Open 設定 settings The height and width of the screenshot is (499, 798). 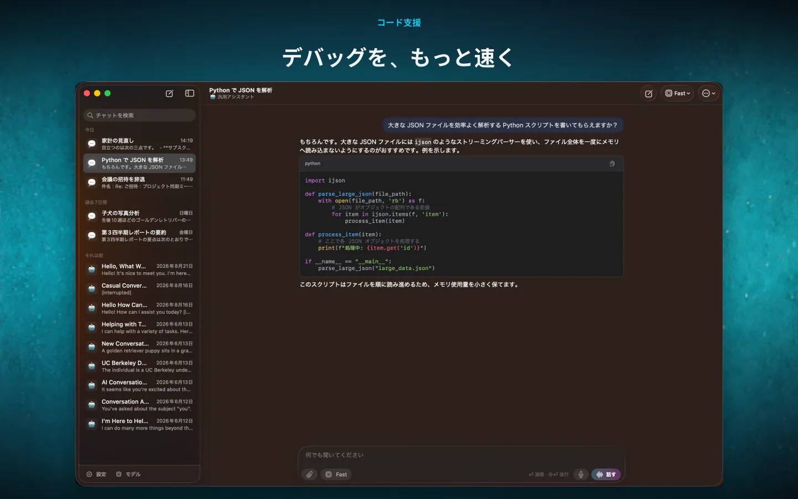(x=96, y=475)
